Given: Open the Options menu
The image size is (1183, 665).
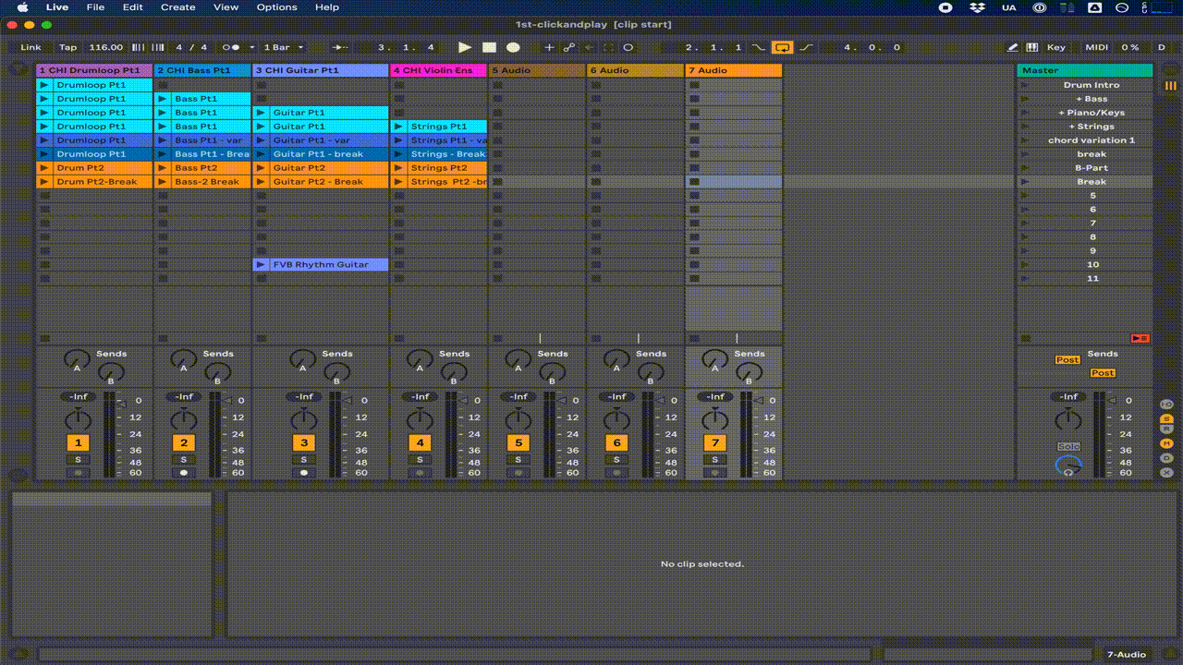Looking at the screenshot, I should point(276,7).
